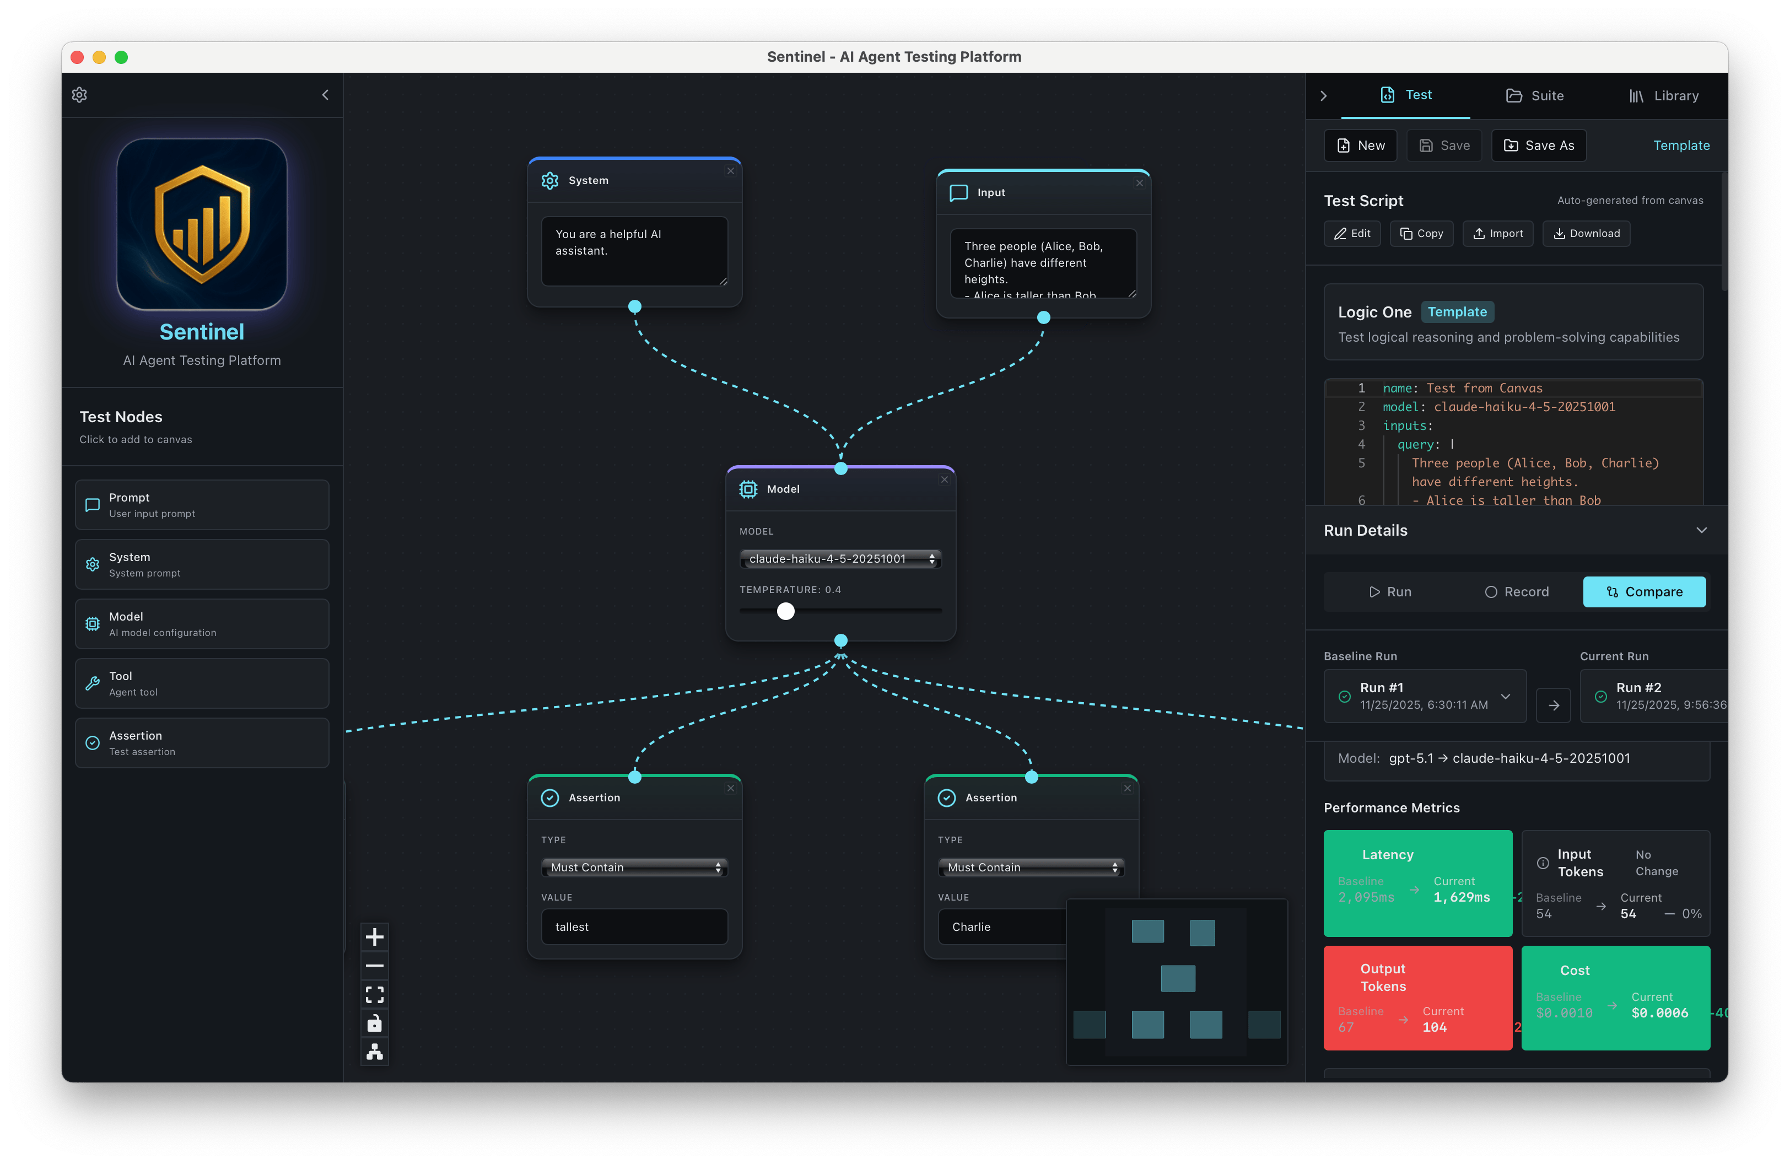Switch to the Library tab

[x=1664, y=95]
